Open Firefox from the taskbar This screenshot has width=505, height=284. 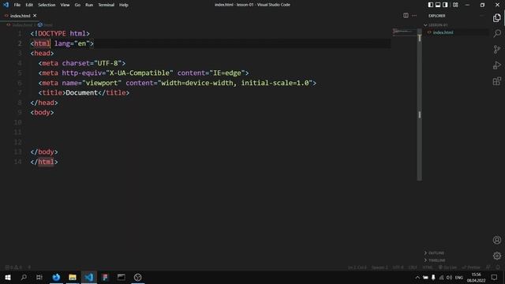(x=56, y=277)
